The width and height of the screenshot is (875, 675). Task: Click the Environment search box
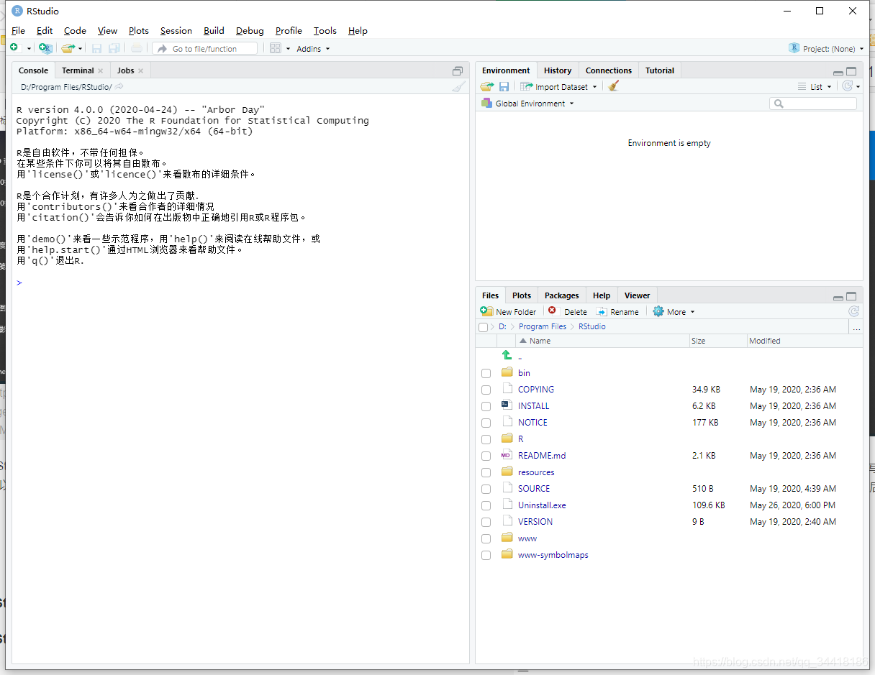click(813, 104)
